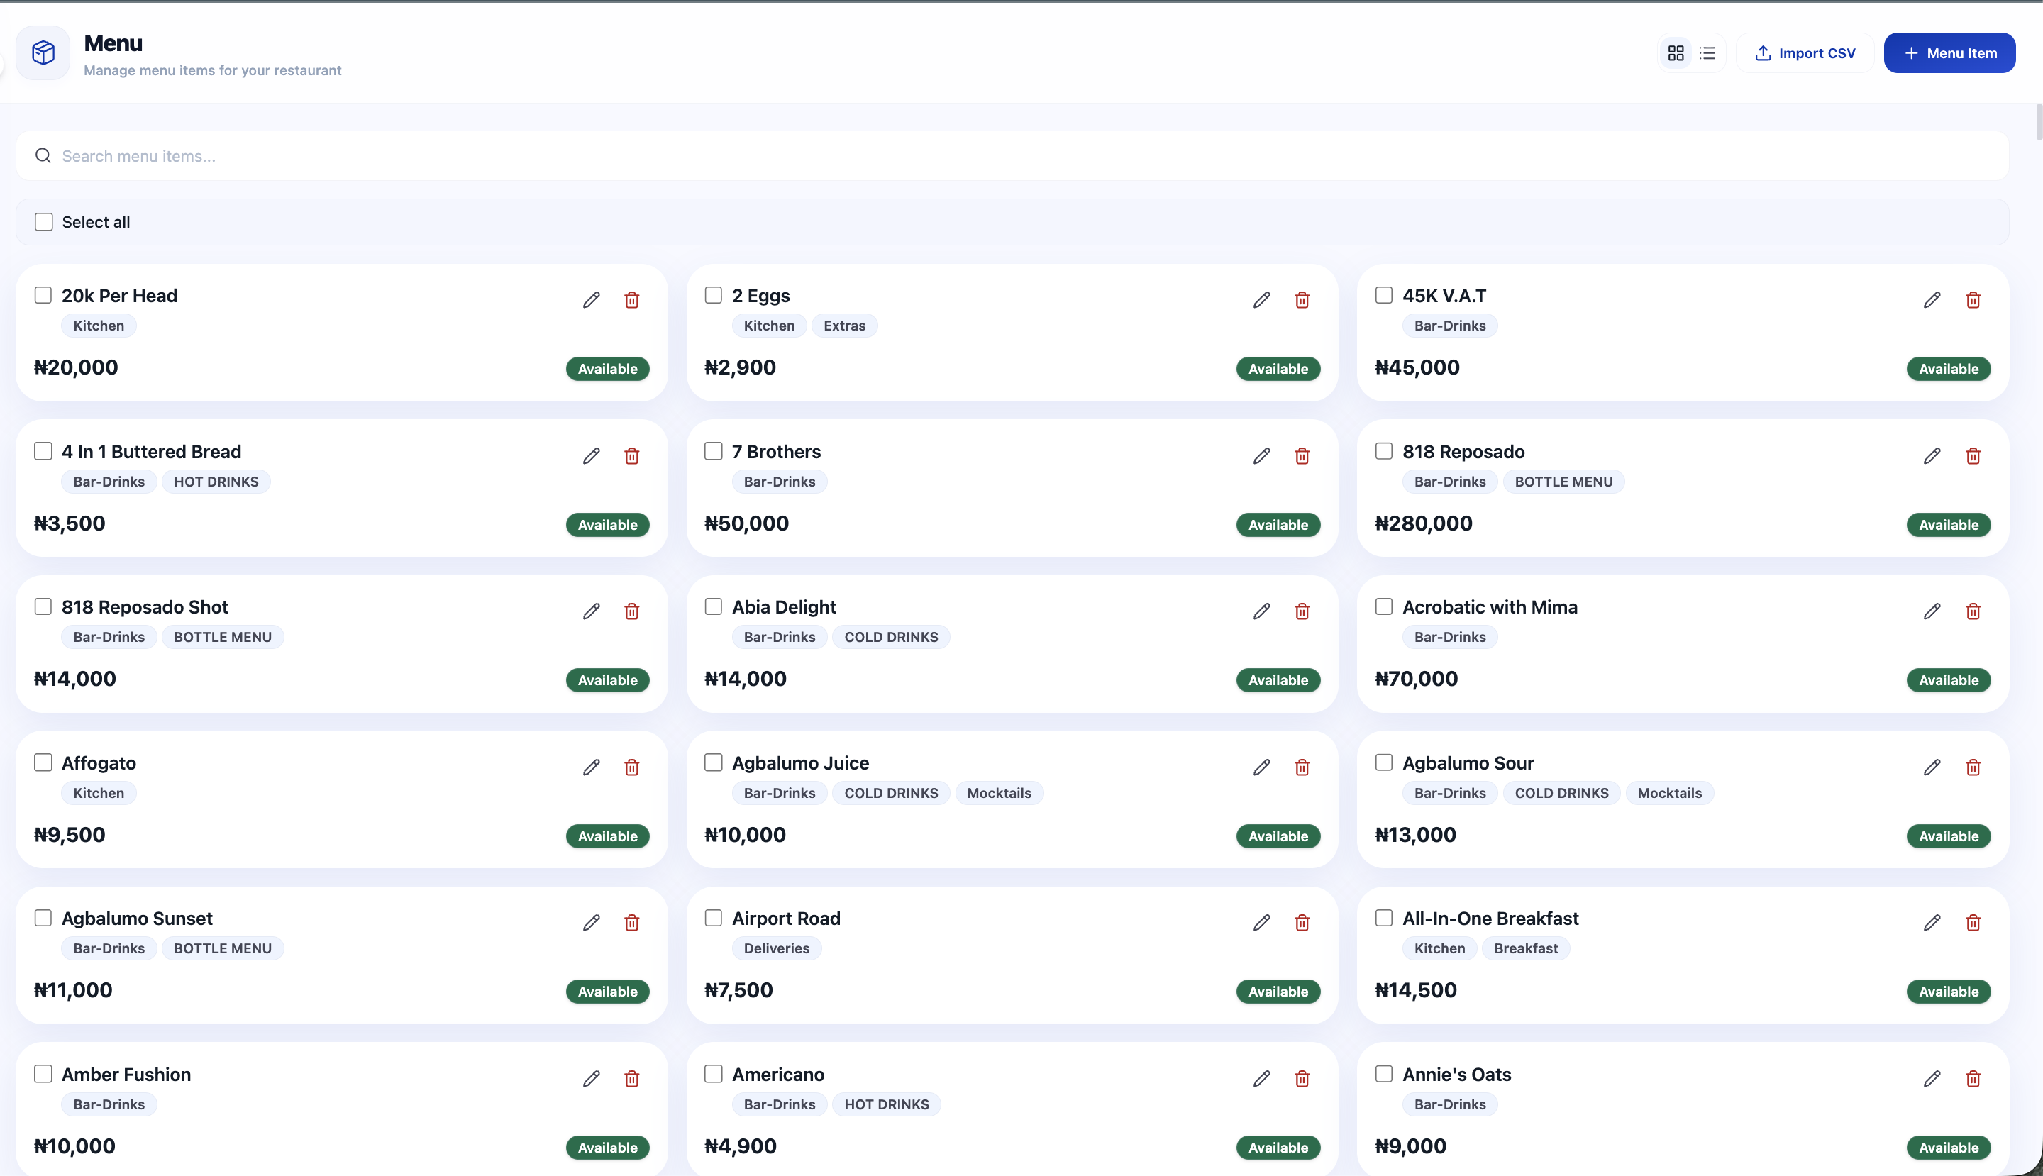
Task: Edit the Airport Road item
Action: coord(1262,922)
